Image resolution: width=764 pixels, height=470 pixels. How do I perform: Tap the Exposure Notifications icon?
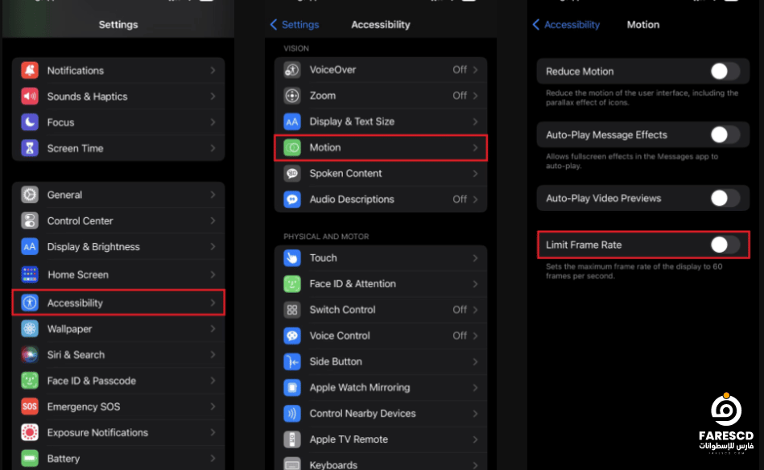click(30, 432)
